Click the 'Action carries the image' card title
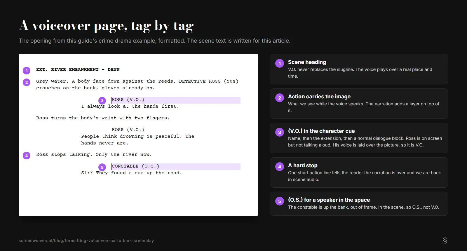This screenshot has height=251, width=467. click(x=319, y=97)
